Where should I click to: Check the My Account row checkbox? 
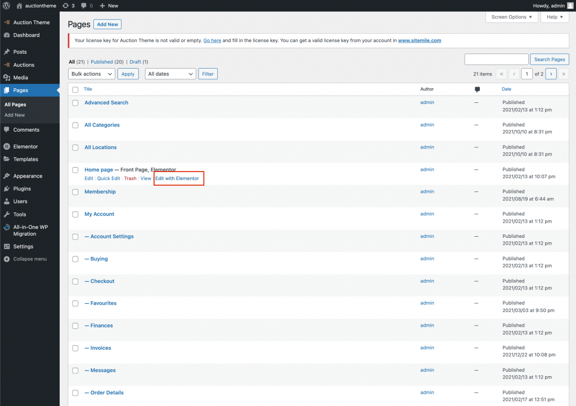(75, 214)
